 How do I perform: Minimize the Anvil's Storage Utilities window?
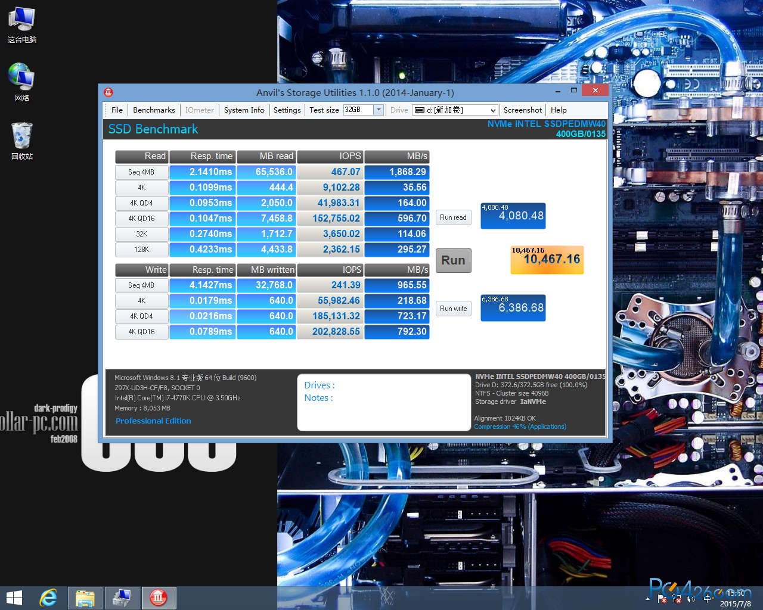click(558, 91)
